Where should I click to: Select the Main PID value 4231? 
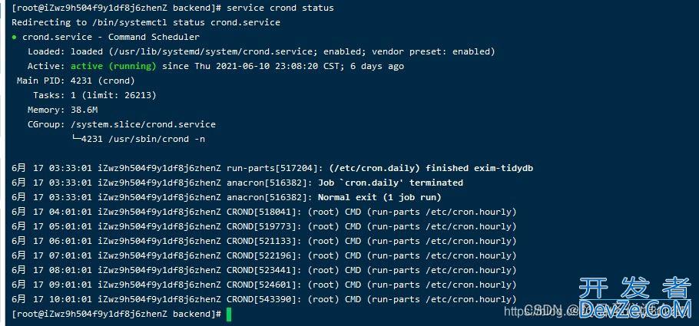(81, 81)
